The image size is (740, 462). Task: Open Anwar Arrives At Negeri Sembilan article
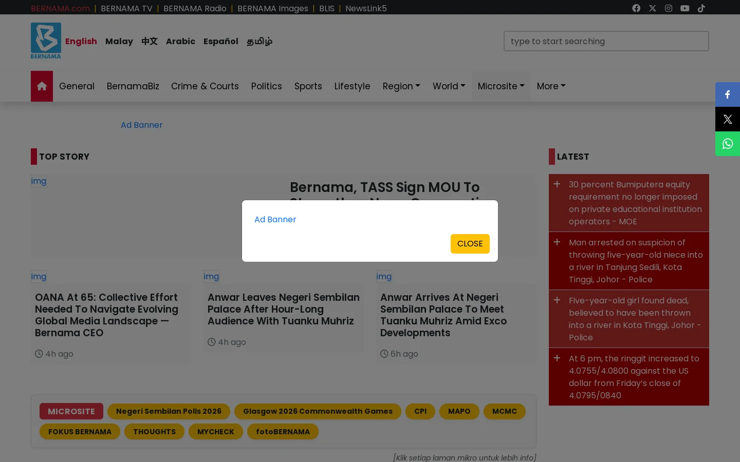(x=443, y=315)
